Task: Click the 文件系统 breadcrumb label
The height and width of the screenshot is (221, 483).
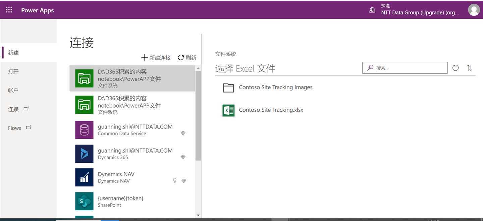Action: pyautogui.click(x=226, y=54)
